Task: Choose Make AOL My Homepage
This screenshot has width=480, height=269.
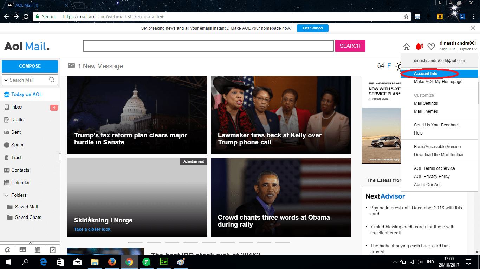Action: [x=438, y=82]
